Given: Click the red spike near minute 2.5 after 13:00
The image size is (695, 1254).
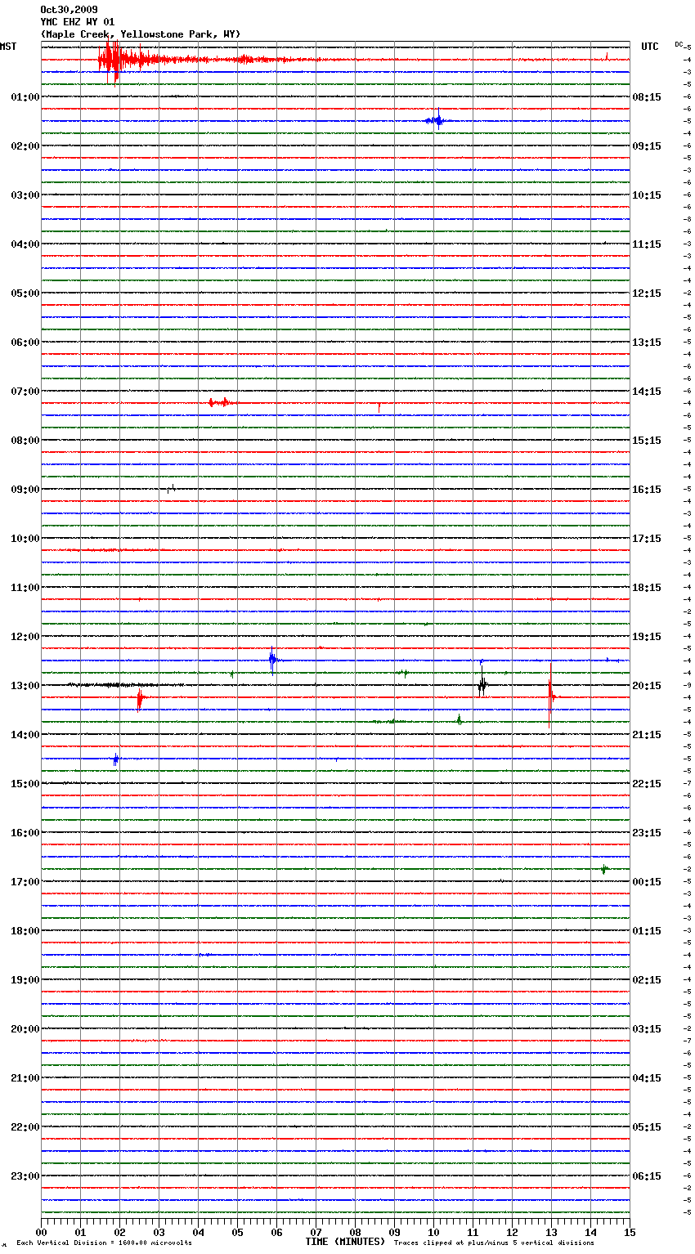Looking at the screenshot, I should tap(140, 699).
